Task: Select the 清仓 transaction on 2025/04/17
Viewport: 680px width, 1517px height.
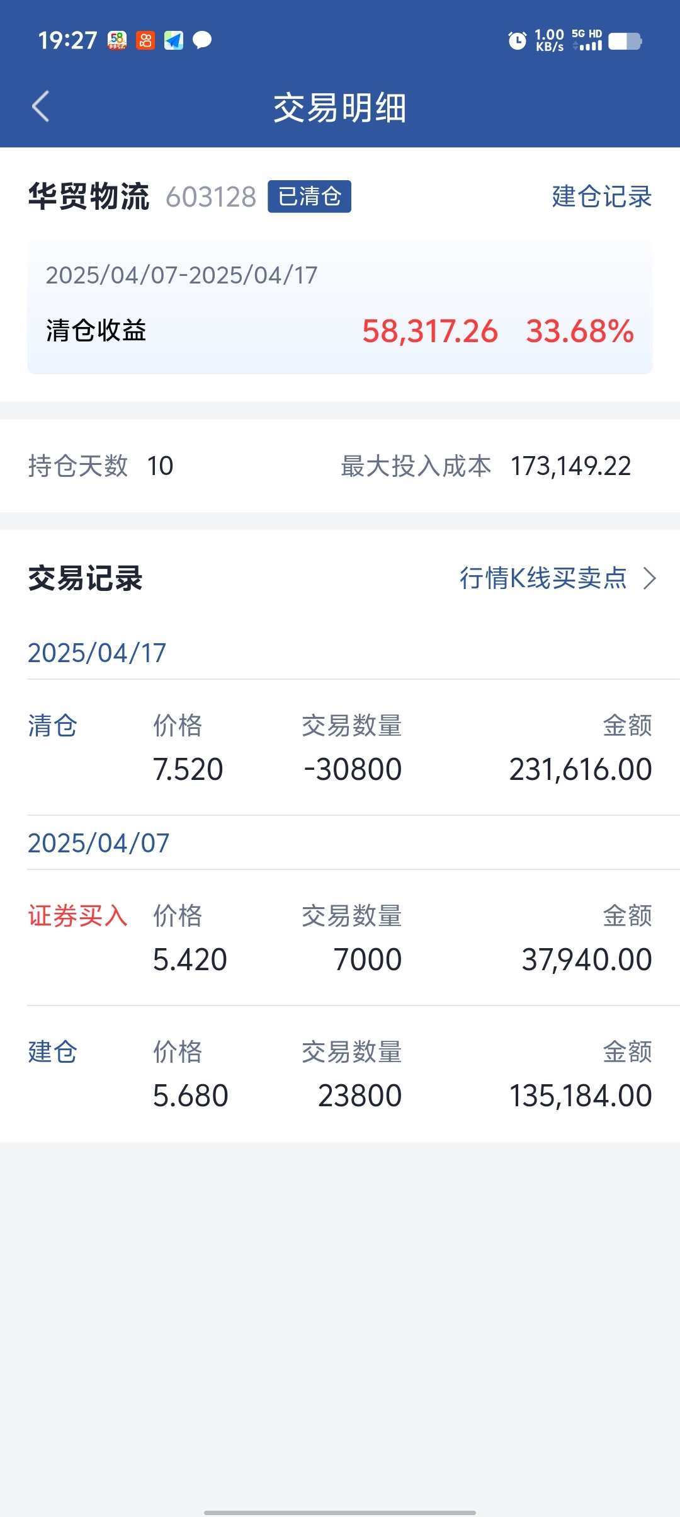Action: [340, 748]
